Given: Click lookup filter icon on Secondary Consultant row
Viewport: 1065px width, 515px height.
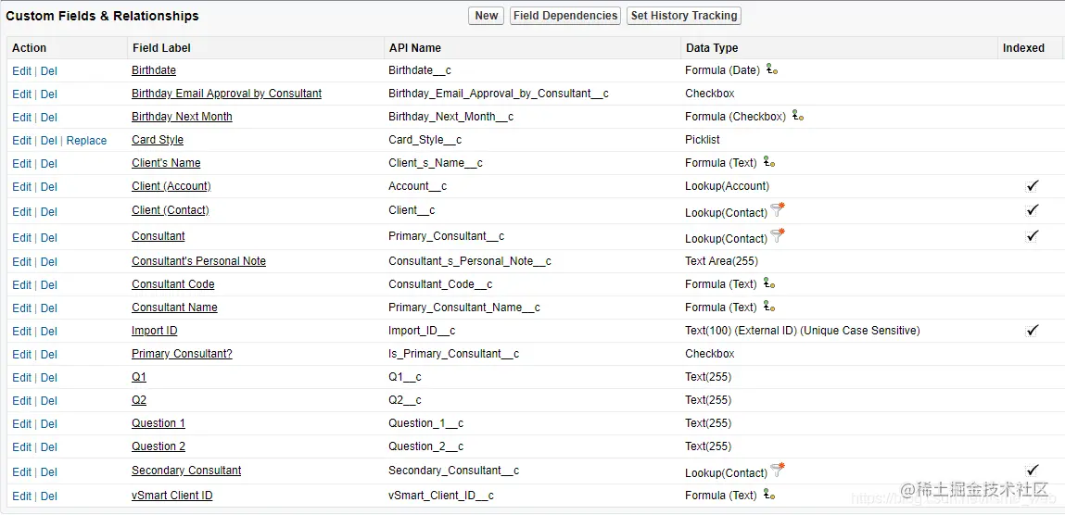Looking at the screenshot, I should pyautogui.click(x=778, y=471).
